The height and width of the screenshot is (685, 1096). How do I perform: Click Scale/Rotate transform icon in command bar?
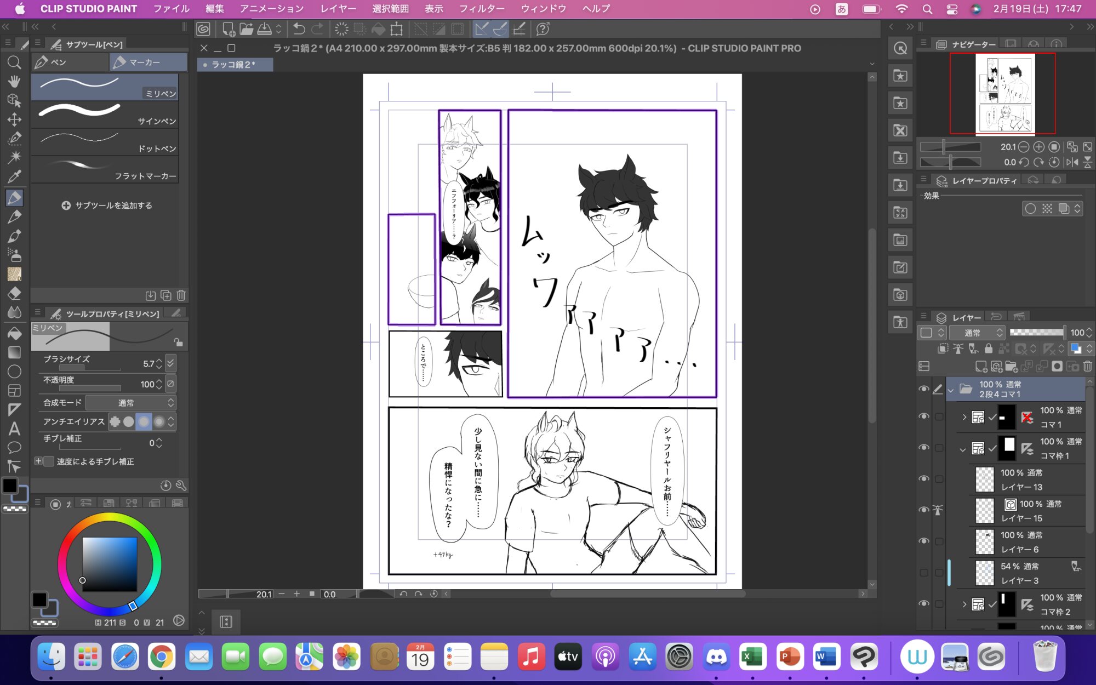coord(396,28)
